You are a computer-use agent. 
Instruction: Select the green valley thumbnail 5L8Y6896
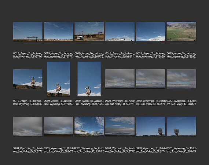(x=181, y=32)
